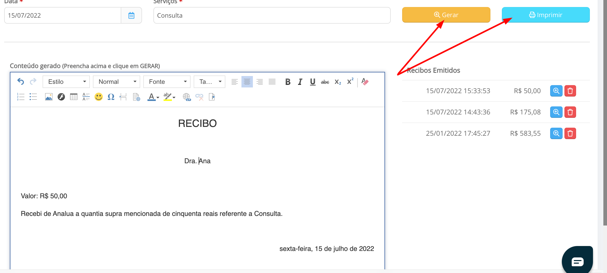Viewport: 607px width, 273px height.
Task: Open the background highlight color picker
Action: pos(169,97)
